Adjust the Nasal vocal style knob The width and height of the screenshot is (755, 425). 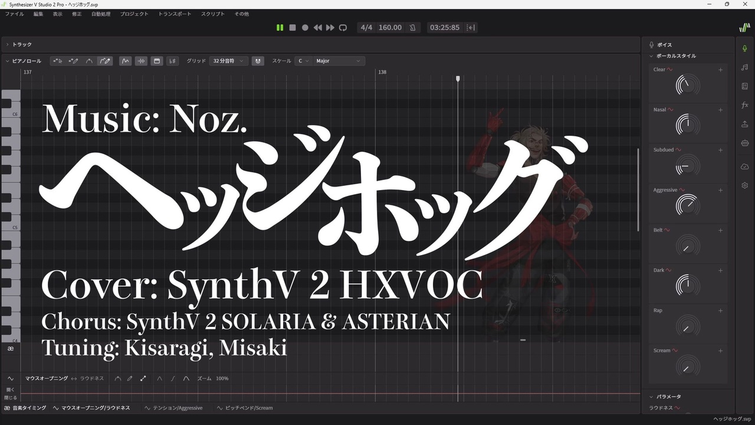click(x=688, y=125)
